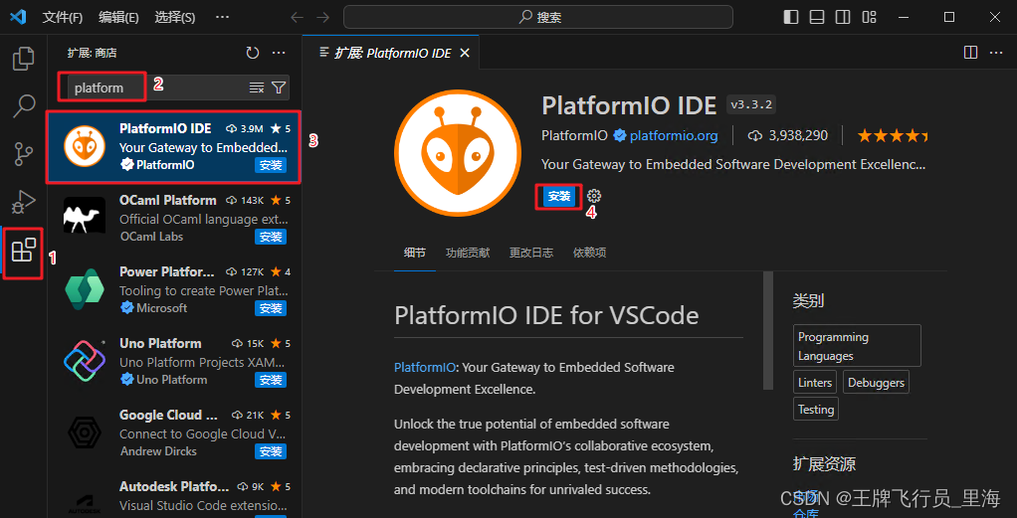This screenshot has width=1017, height=518.
Task: Switch to the 依赖项 tab
Action: [x=589, y=253]
